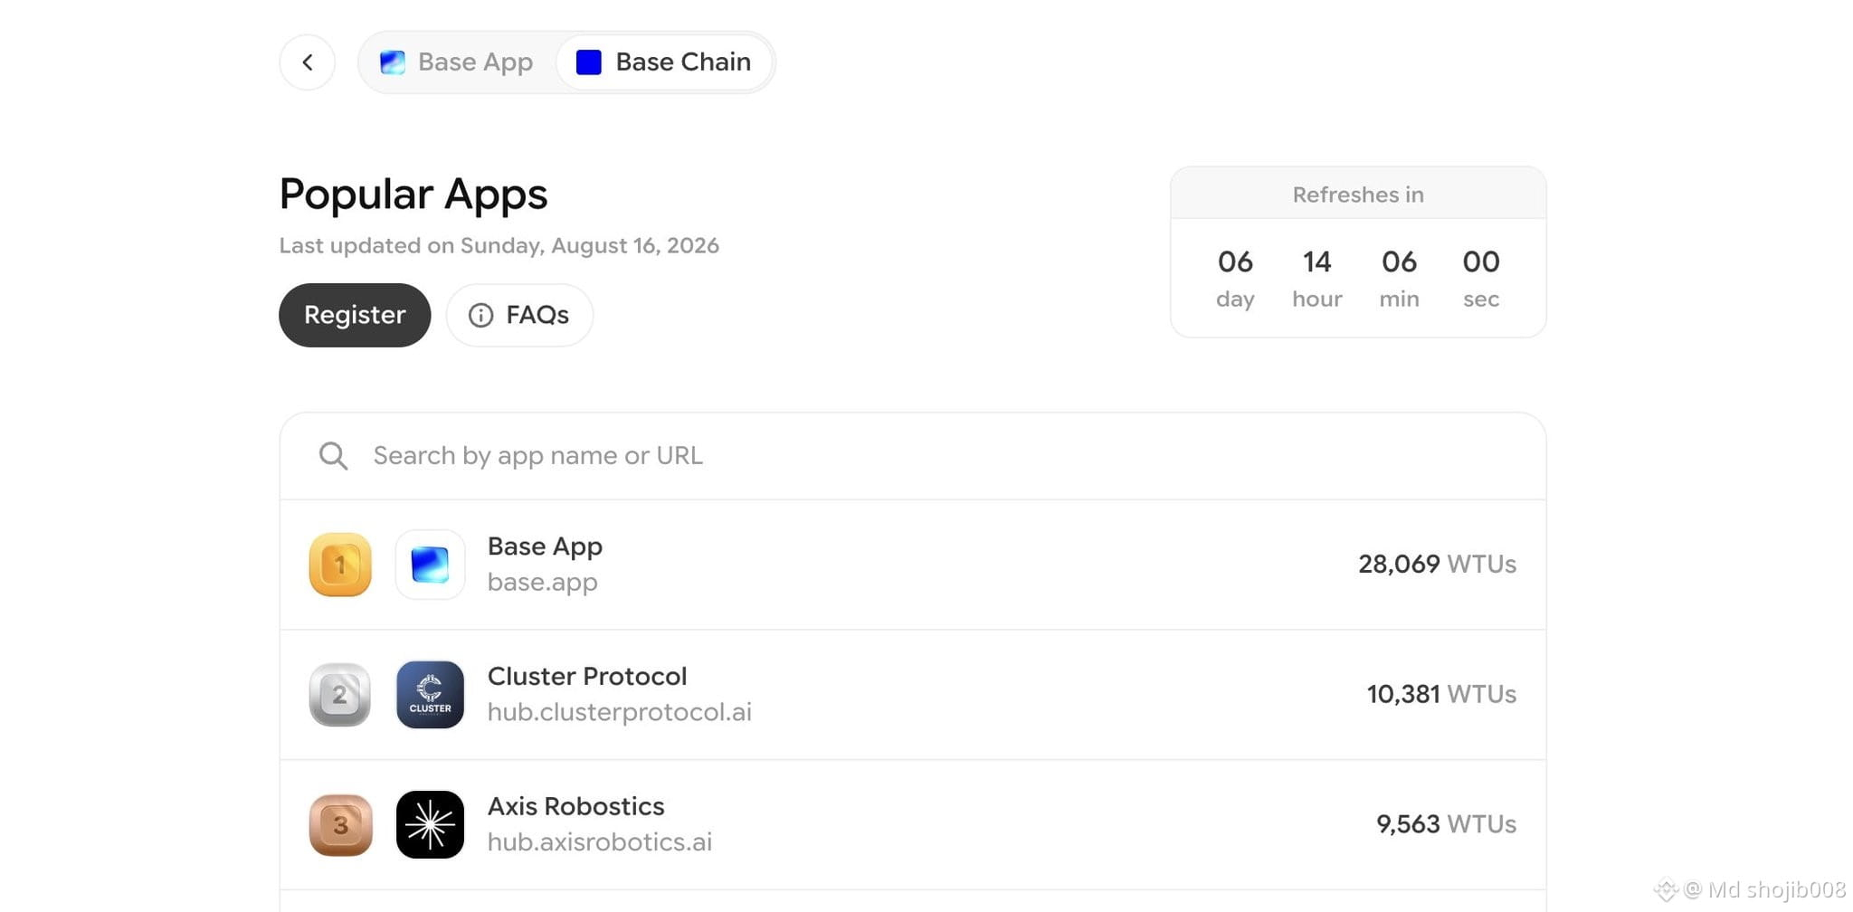Click the gold rank 1 badge
Viewport: 1853px width, 912px height.
(340, 565)
